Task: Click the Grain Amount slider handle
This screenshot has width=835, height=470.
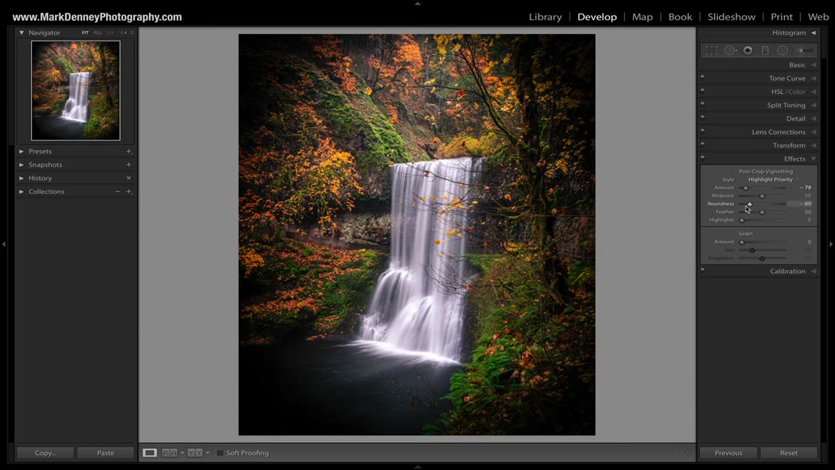Action: pyautogui.click(x=741, y=242)
